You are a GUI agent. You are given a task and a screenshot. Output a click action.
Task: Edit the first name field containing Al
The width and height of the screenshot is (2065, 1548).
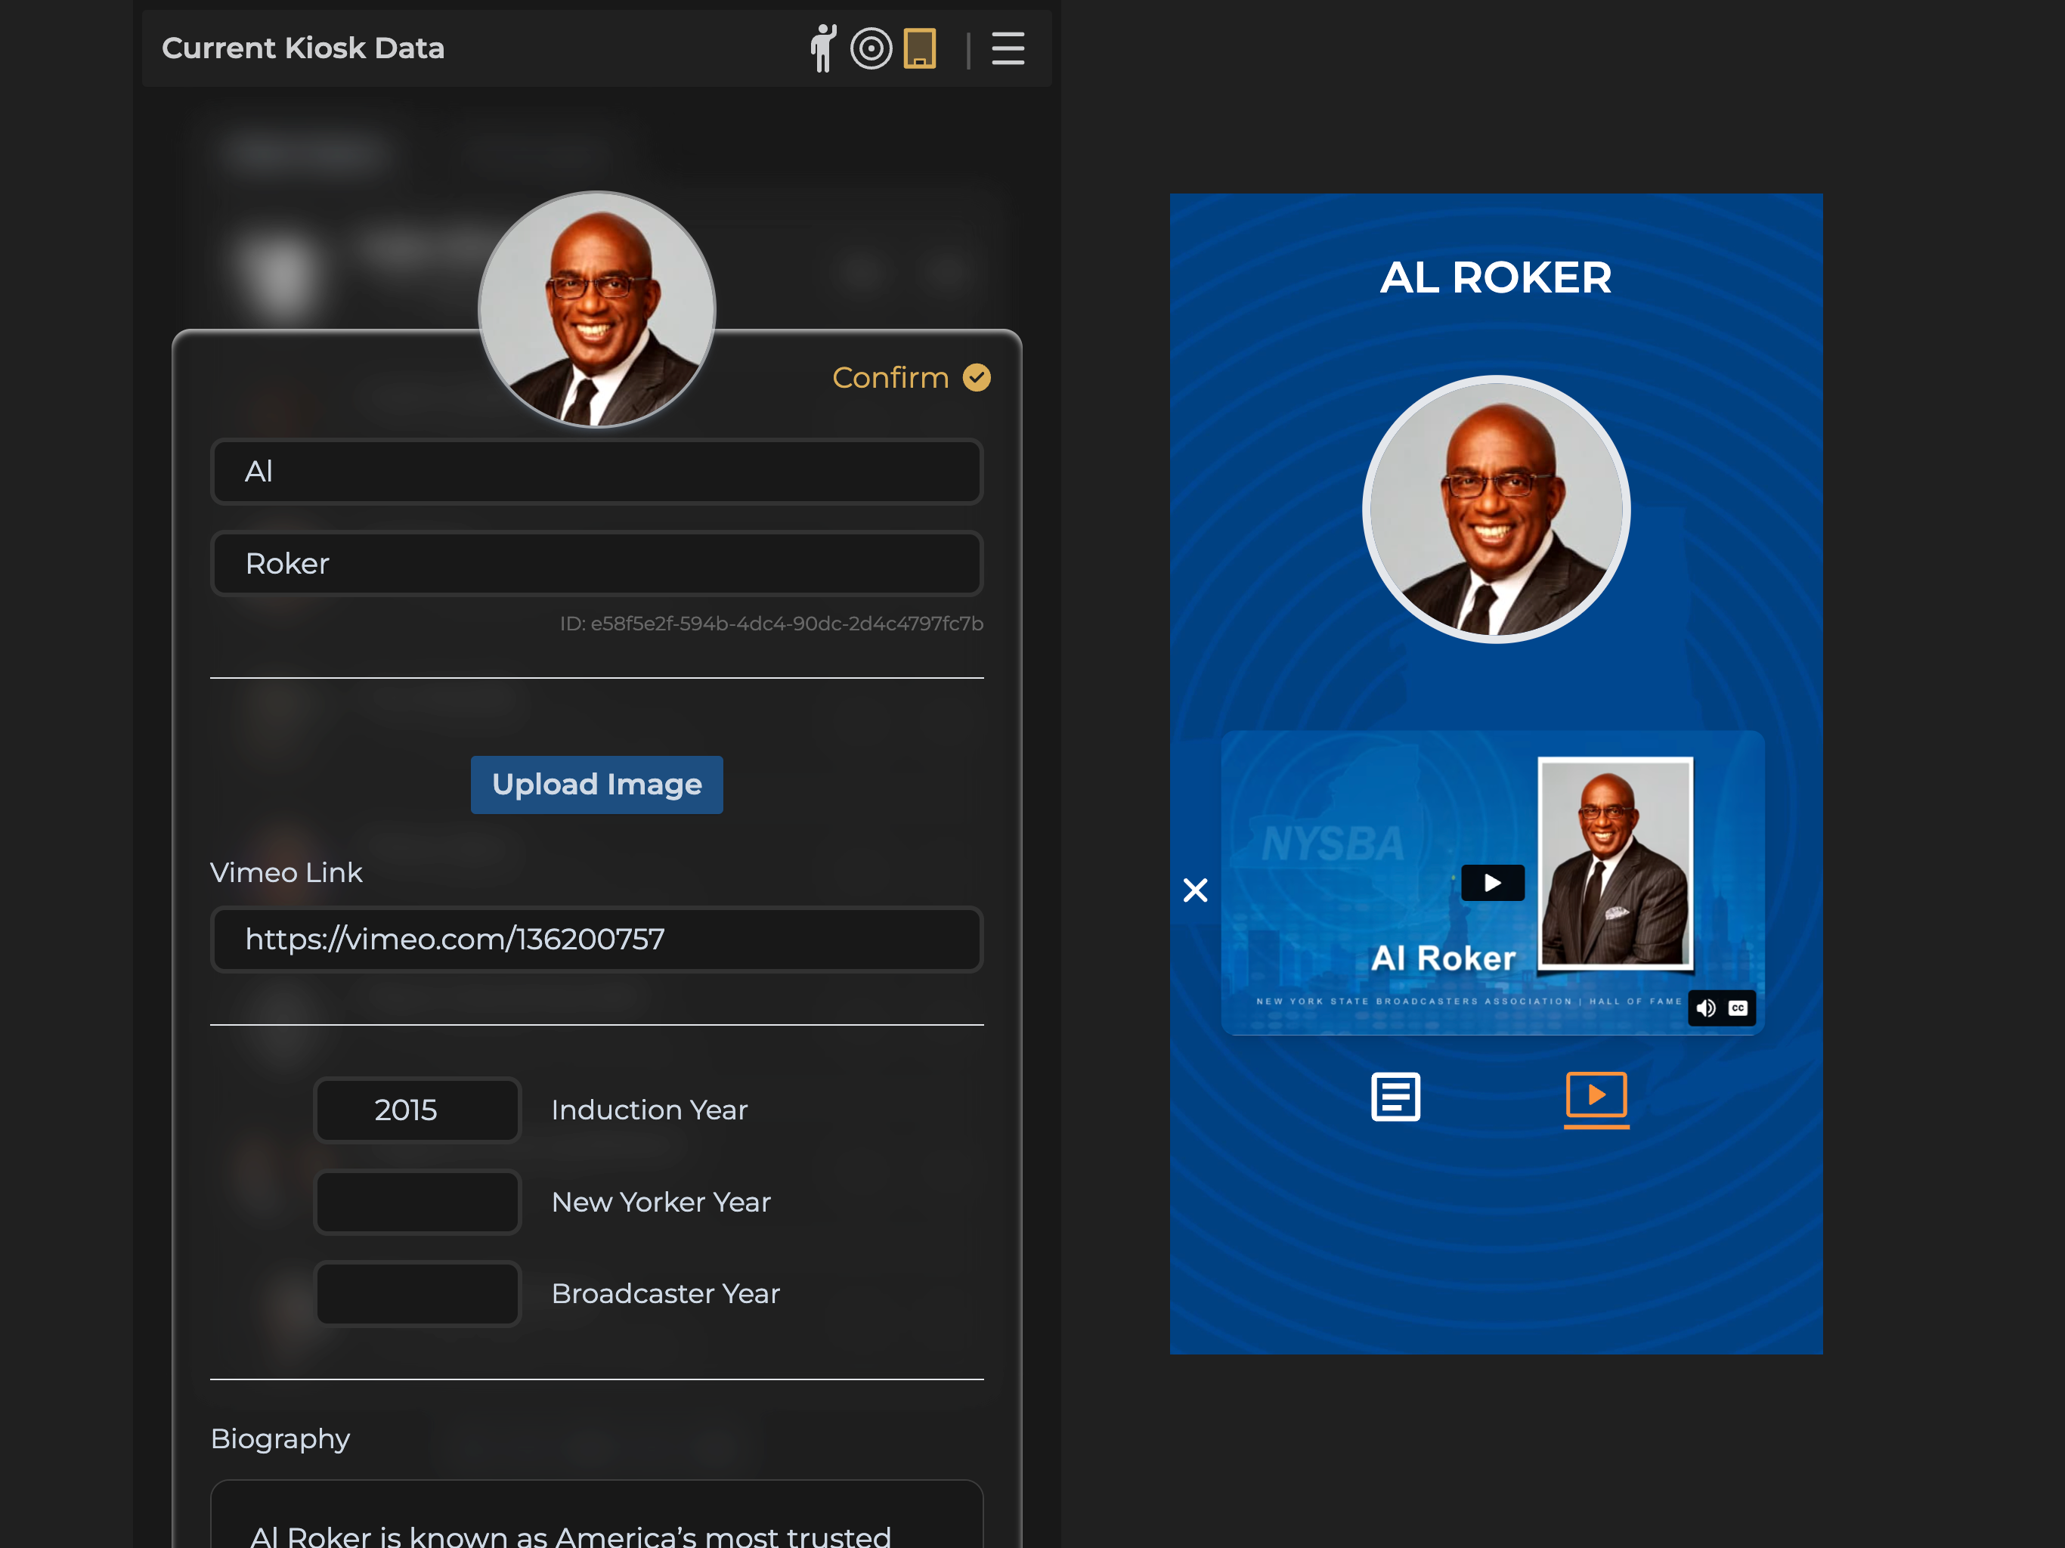tap(596, 472)
